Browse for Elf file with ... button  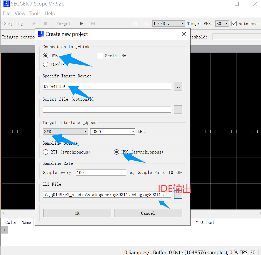178,195
